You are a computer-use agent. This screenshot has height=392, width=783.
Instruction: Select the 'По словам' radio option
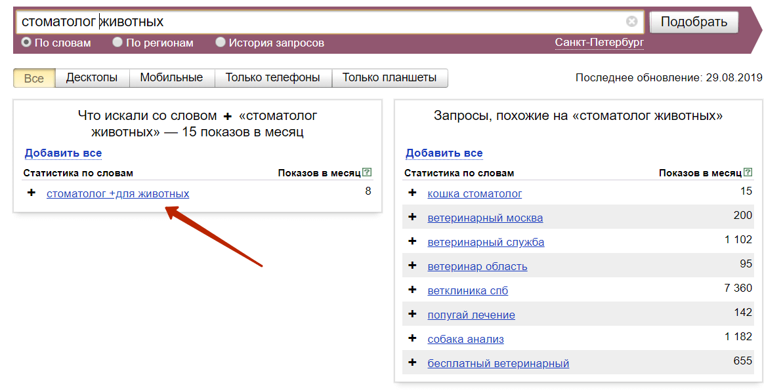pyautogui.click(x=26, y=43)
